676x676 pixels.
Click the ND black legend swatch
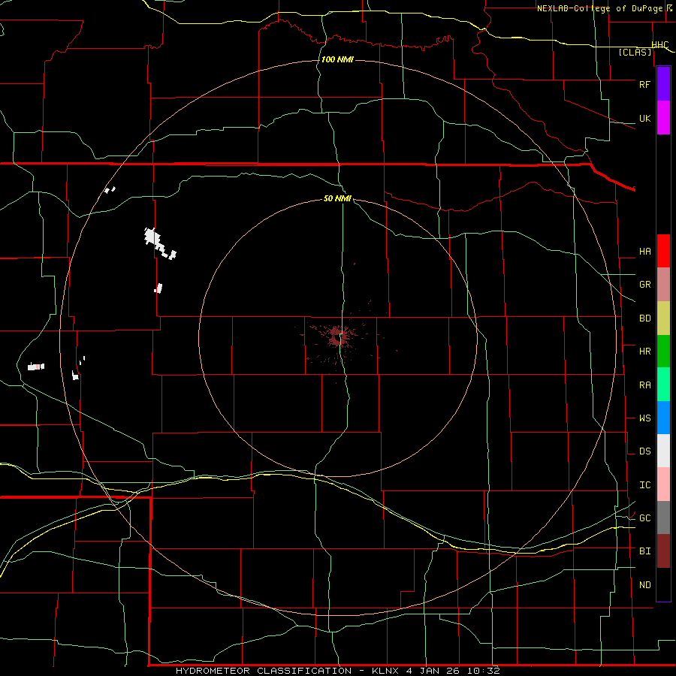tap(663, 584)
